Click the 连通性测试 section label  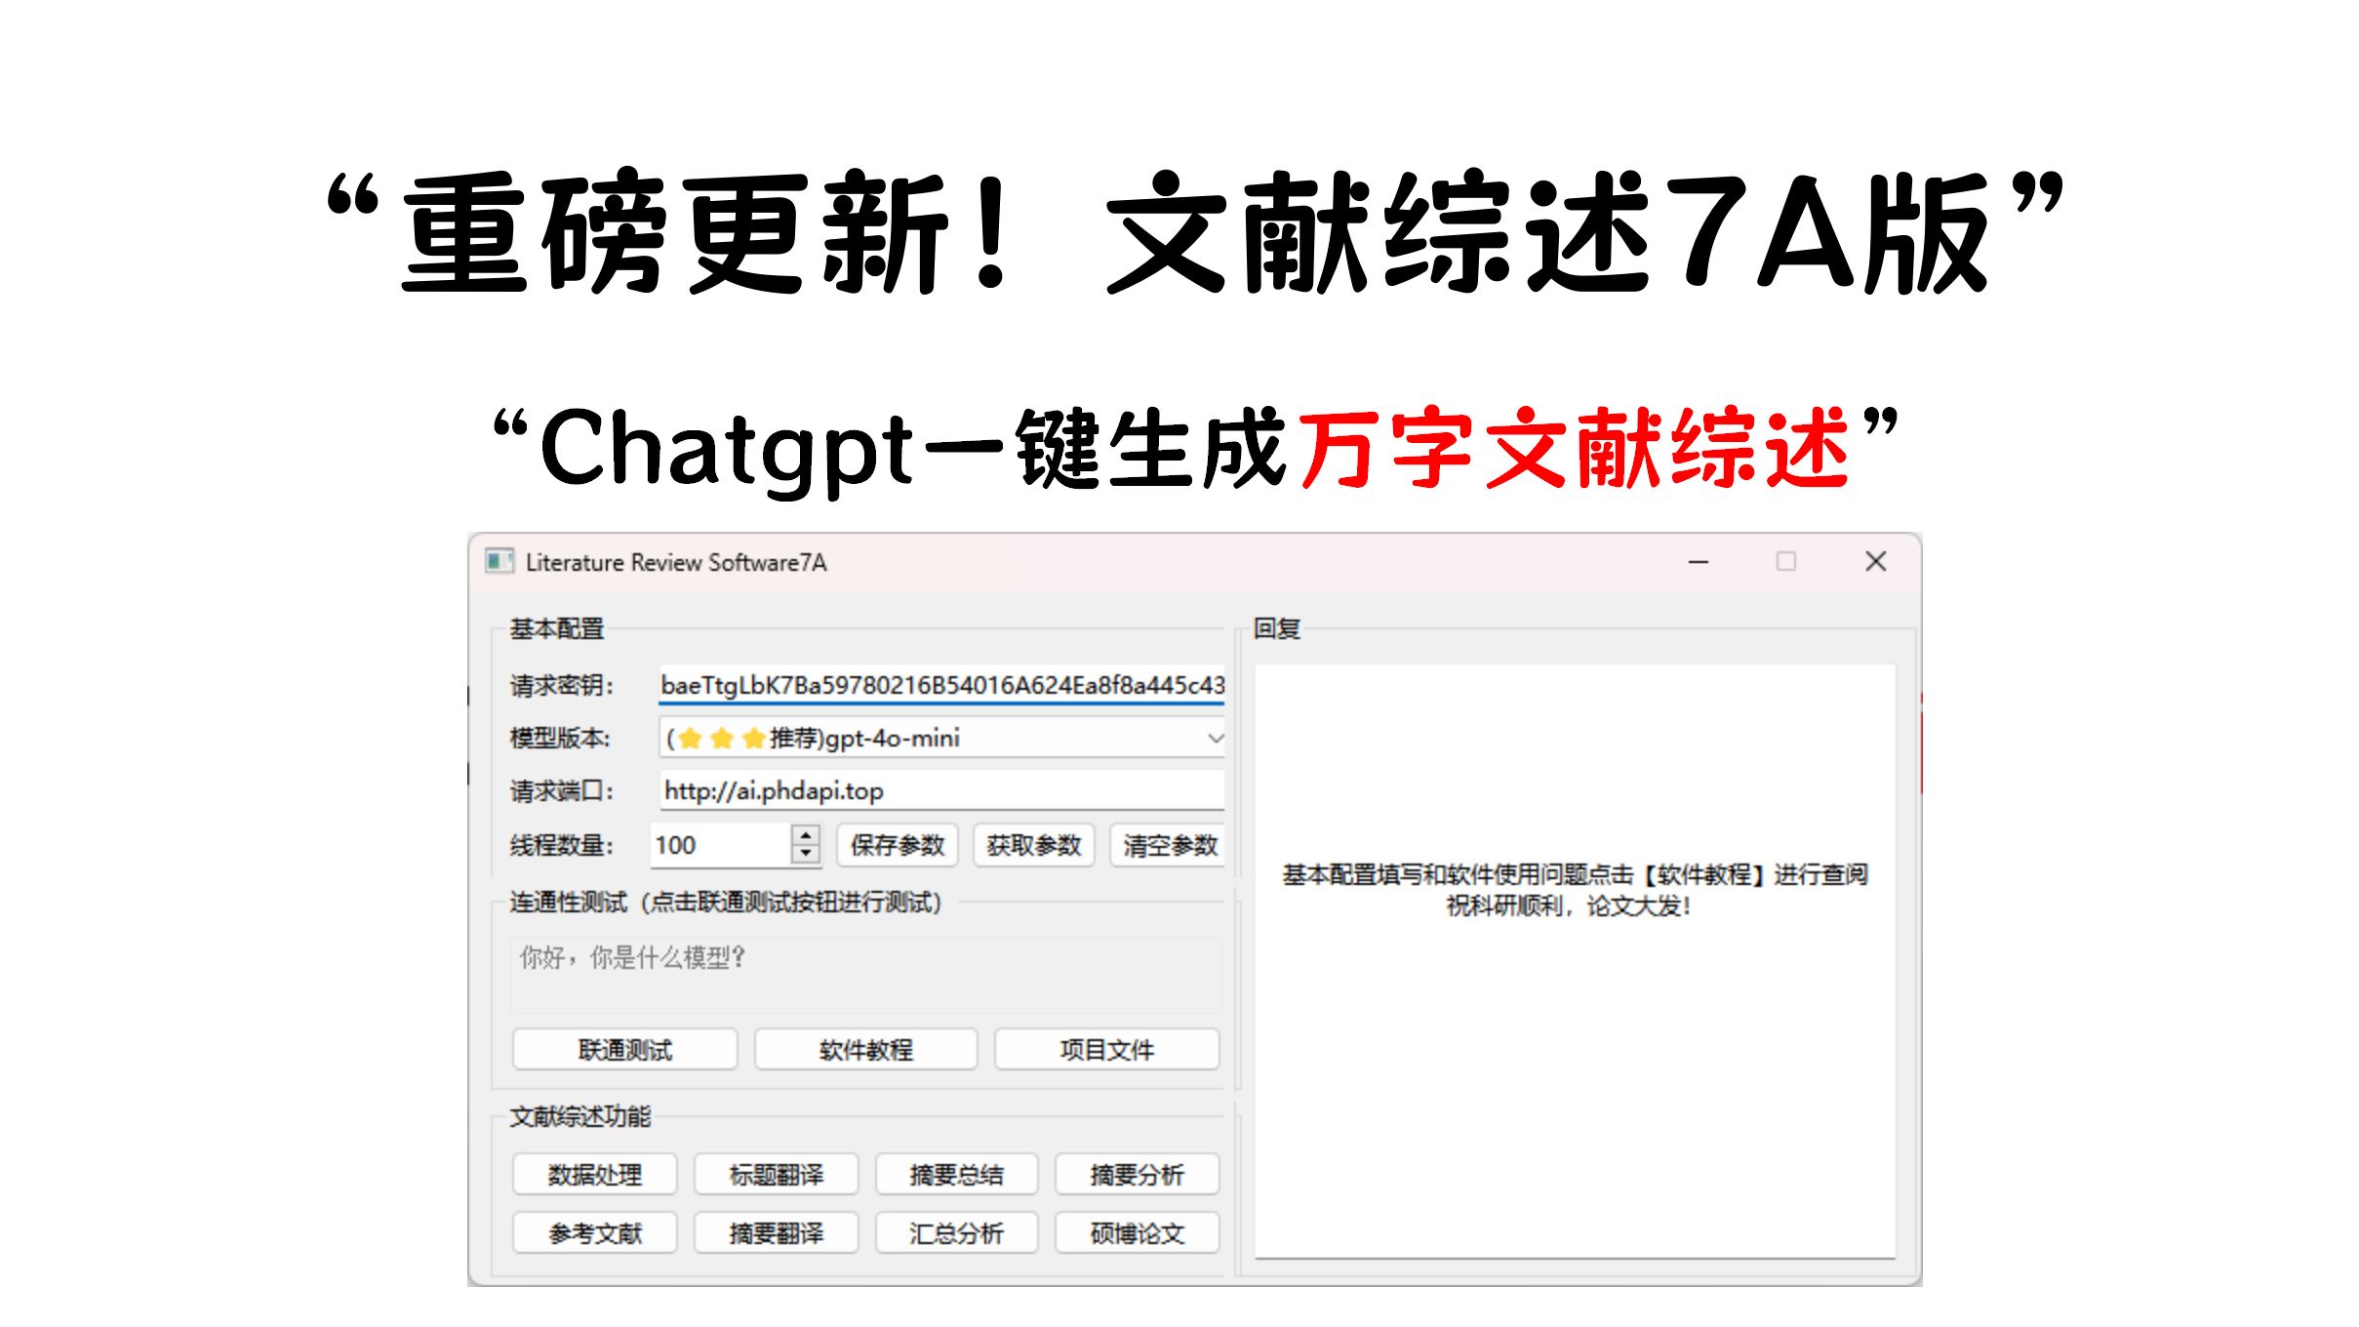[725, 903]
